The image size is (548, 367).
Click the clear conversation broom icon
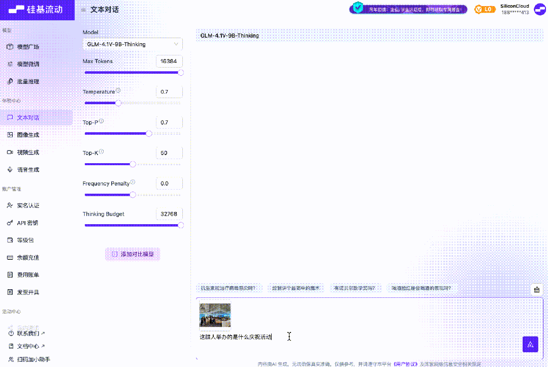537,290
